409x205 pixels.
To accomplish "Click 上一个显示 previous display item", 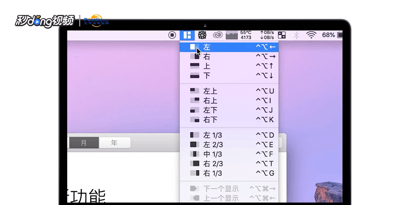I will pos(229,198).
